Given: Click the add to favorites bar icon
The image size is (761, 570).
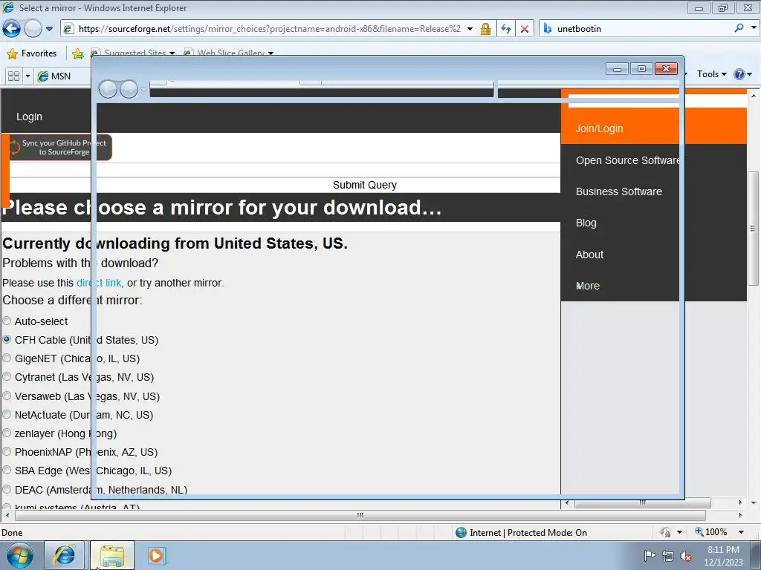Looking at the screenshot, I should [77, 53].
